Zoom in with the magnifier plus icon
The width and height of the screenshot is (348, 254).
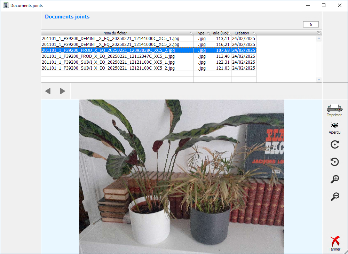point(334,179)
